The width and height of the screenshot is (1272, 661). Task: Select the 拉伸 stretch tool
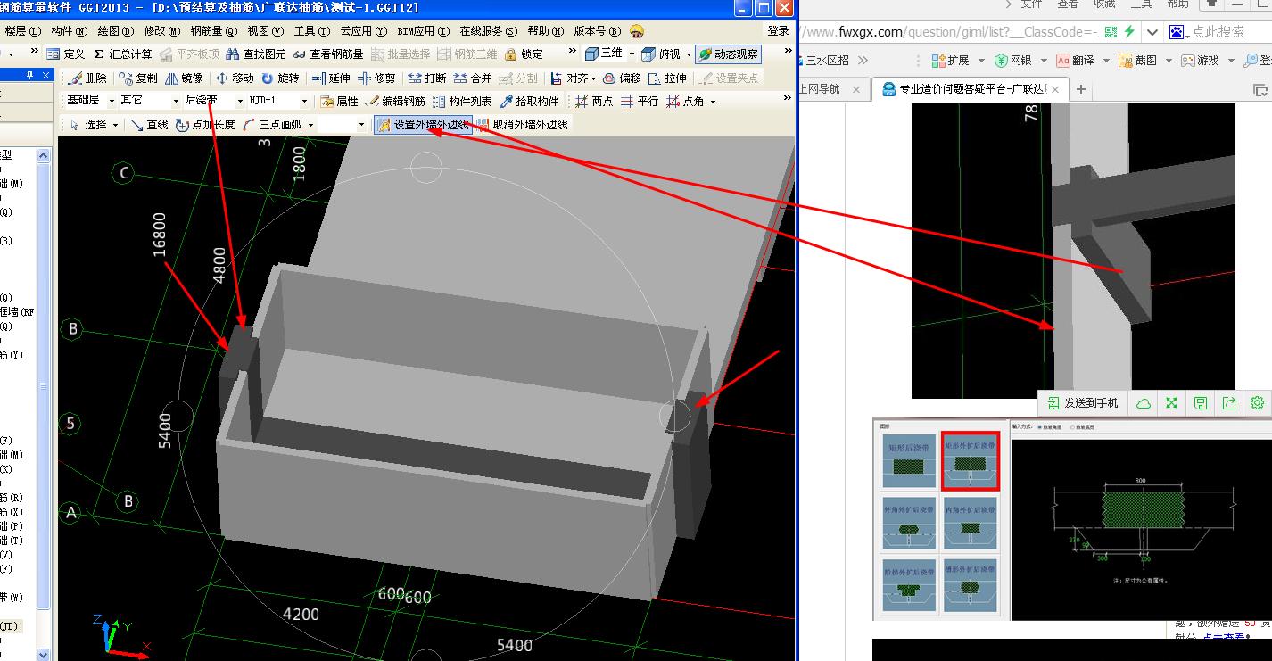tap(667, 78)
